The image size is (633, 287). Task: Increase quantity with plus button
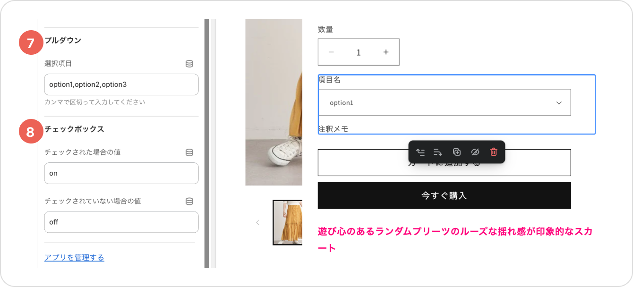(386, 52)
